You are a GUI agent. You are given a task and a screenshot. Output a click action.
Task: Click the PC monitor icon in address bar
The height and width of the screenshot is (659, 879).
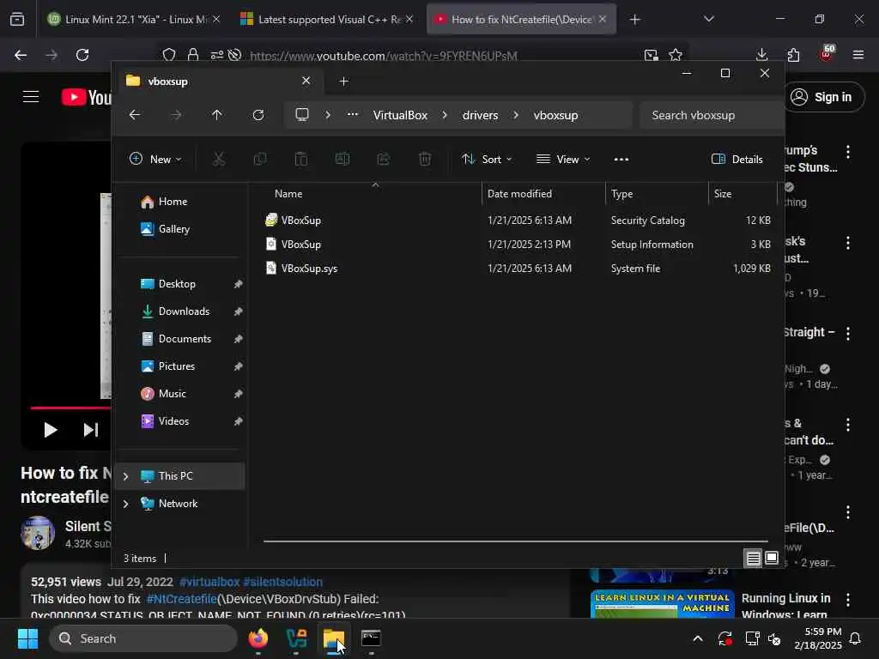pyautogui.click(x=302, y=115)
